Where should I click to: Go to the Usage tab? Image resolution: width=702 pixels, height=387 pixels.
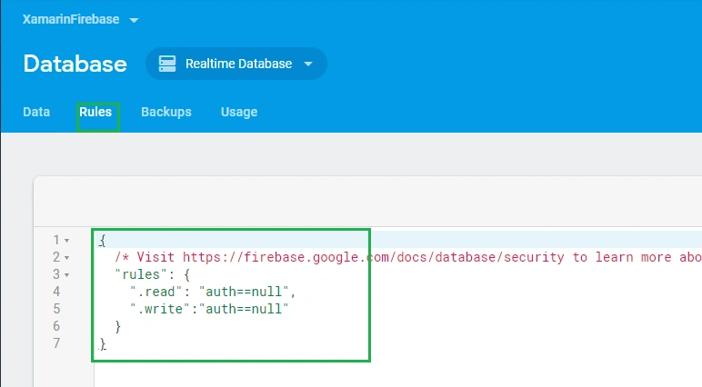[x=239, y=112]
